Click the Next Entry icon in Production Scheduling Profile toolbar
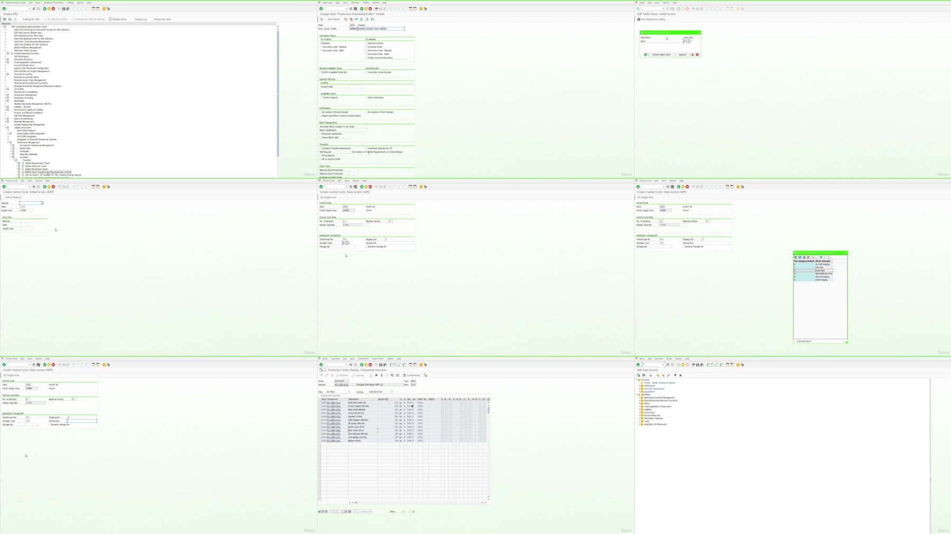This screenshot has height=534, width=951. pyautogui.click(x=367, y=19)
